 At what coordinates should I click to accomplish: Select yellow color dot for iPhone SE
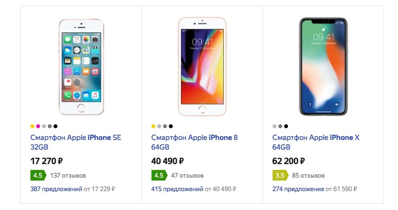point(32,126)
